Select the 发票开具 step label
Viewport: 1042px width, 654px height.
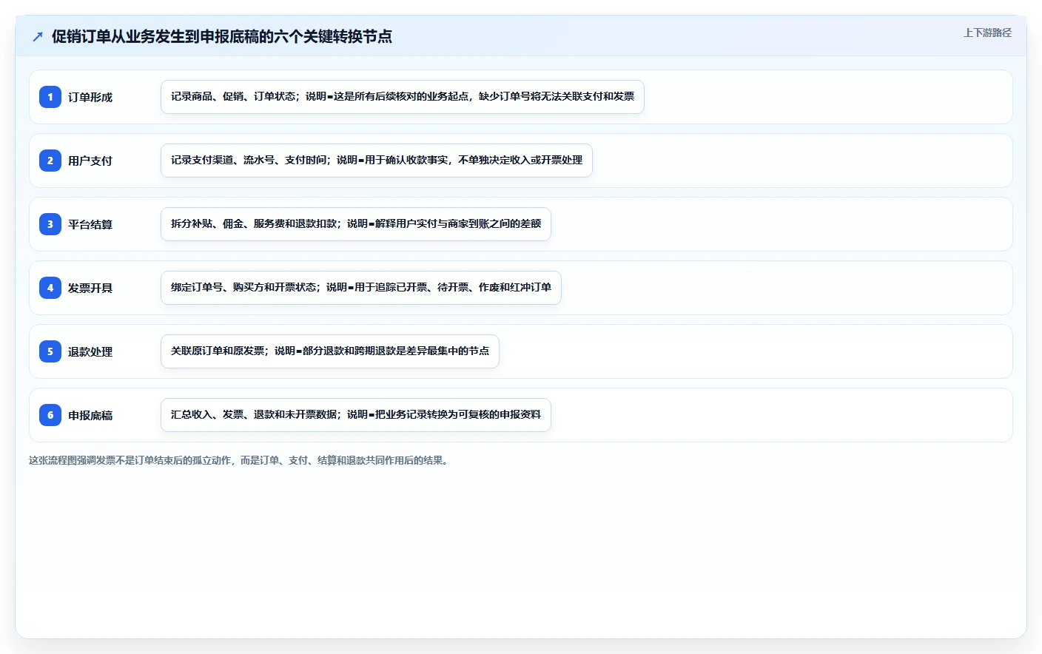tap(90, 288)
